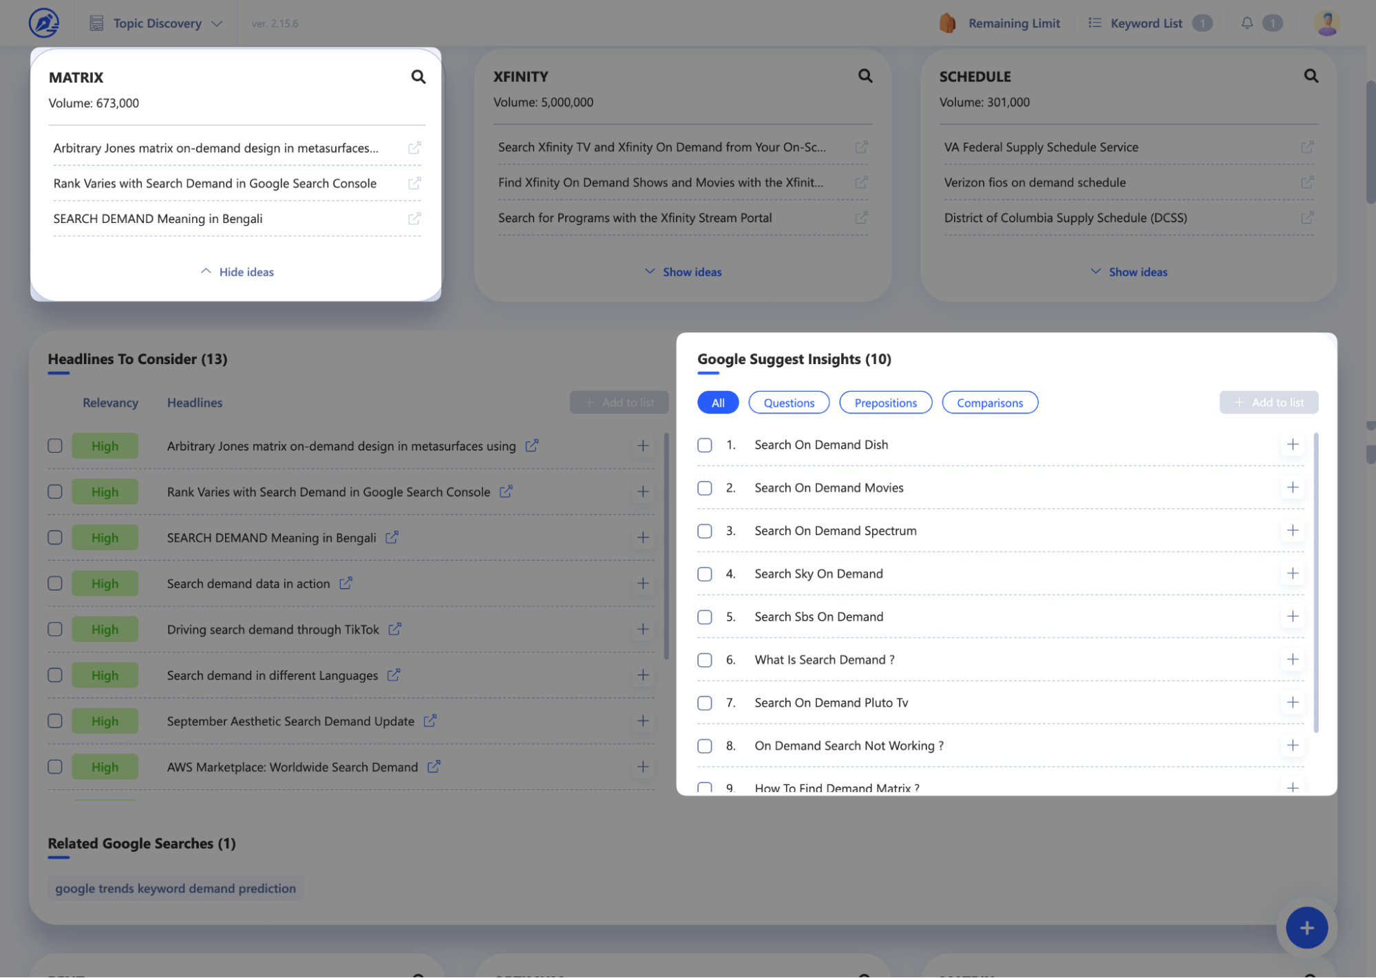Open external link for SEARCH DEMAND Meaning in MATRIX card
This screenshot has height=978, width=1376.
[414, 218]
